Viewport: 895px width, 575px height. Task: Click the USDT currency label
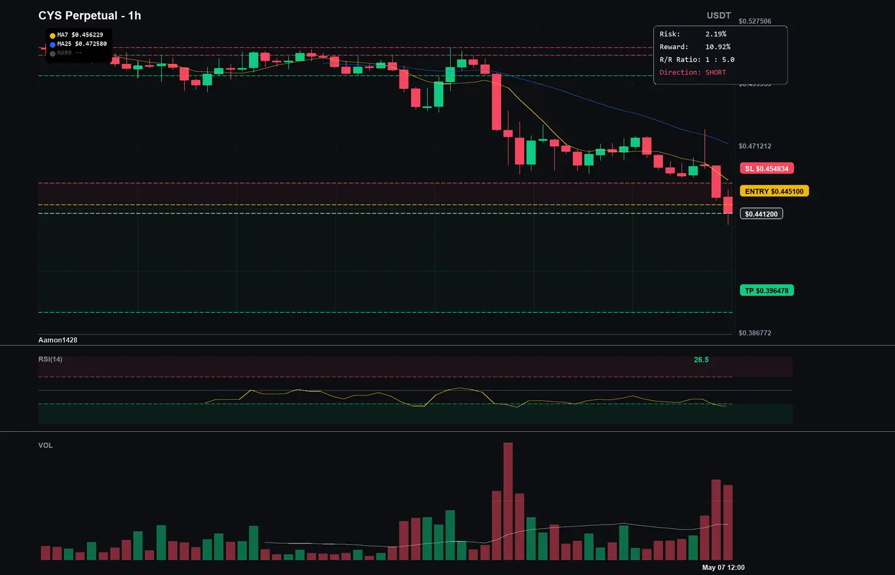(719, 15)
